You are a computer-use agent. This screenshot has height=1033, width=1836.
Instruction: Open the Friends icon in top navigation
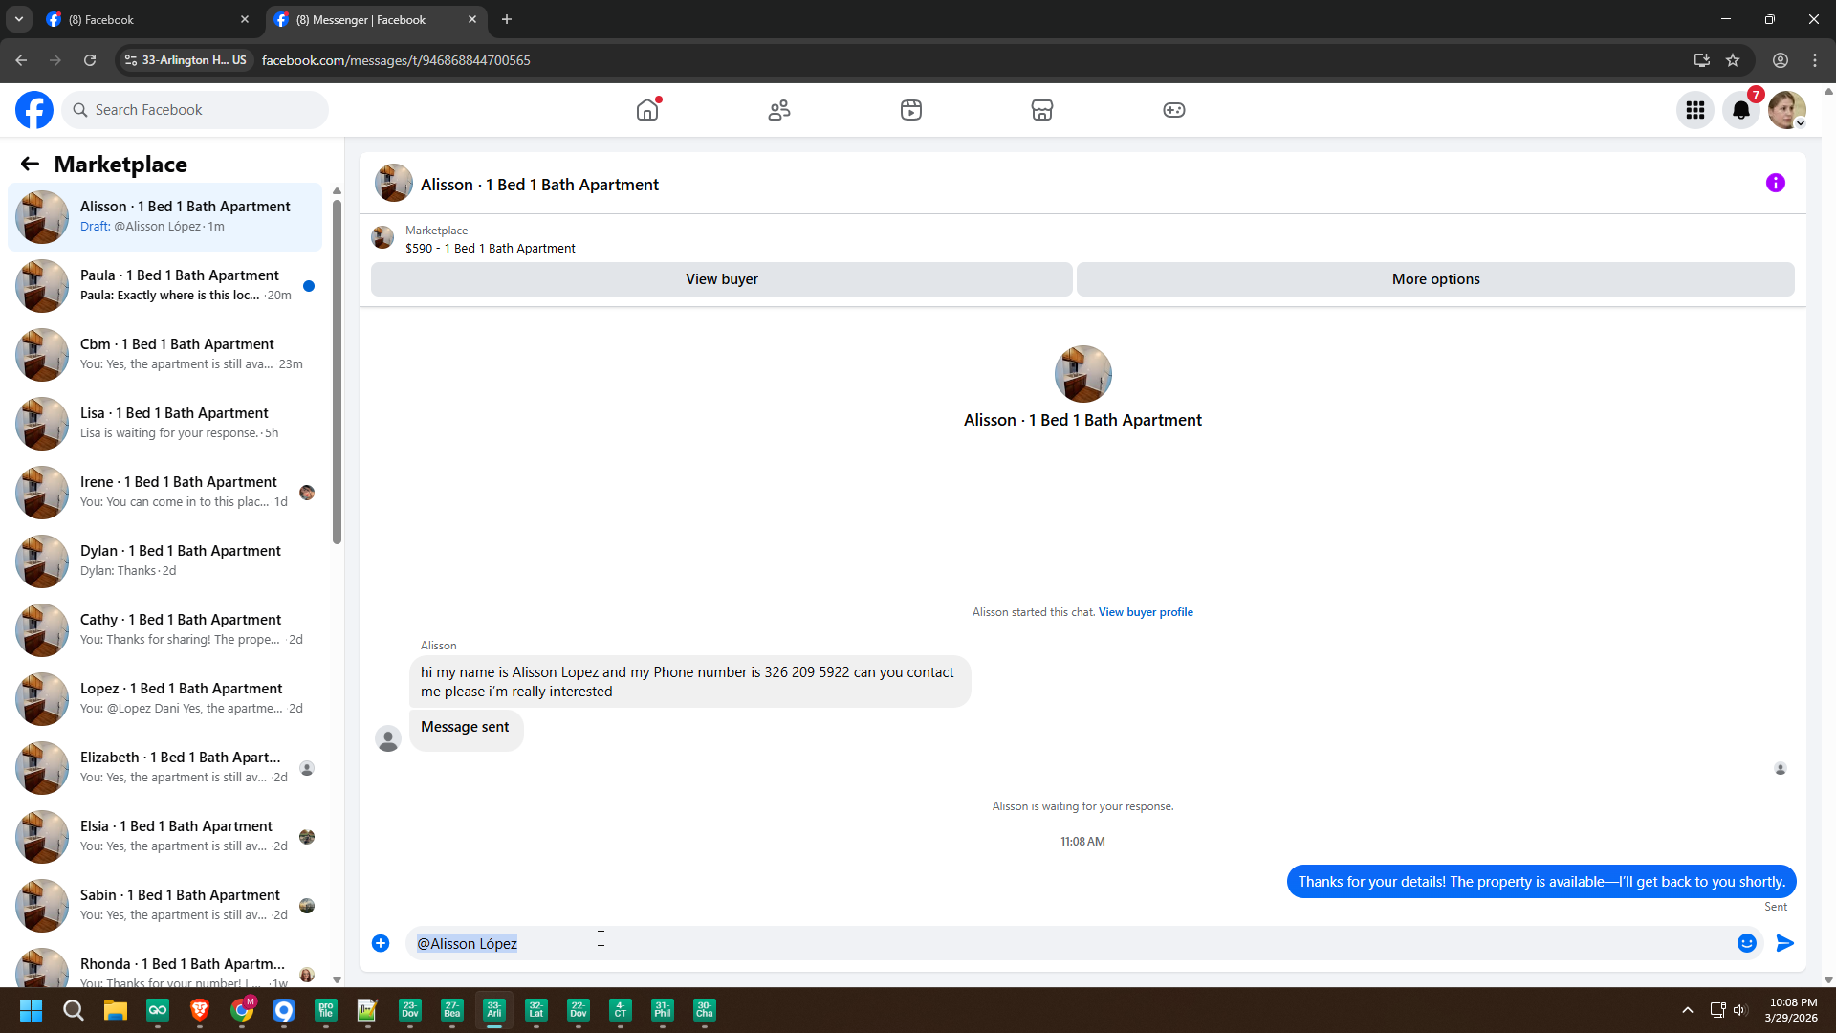[779, 110]
